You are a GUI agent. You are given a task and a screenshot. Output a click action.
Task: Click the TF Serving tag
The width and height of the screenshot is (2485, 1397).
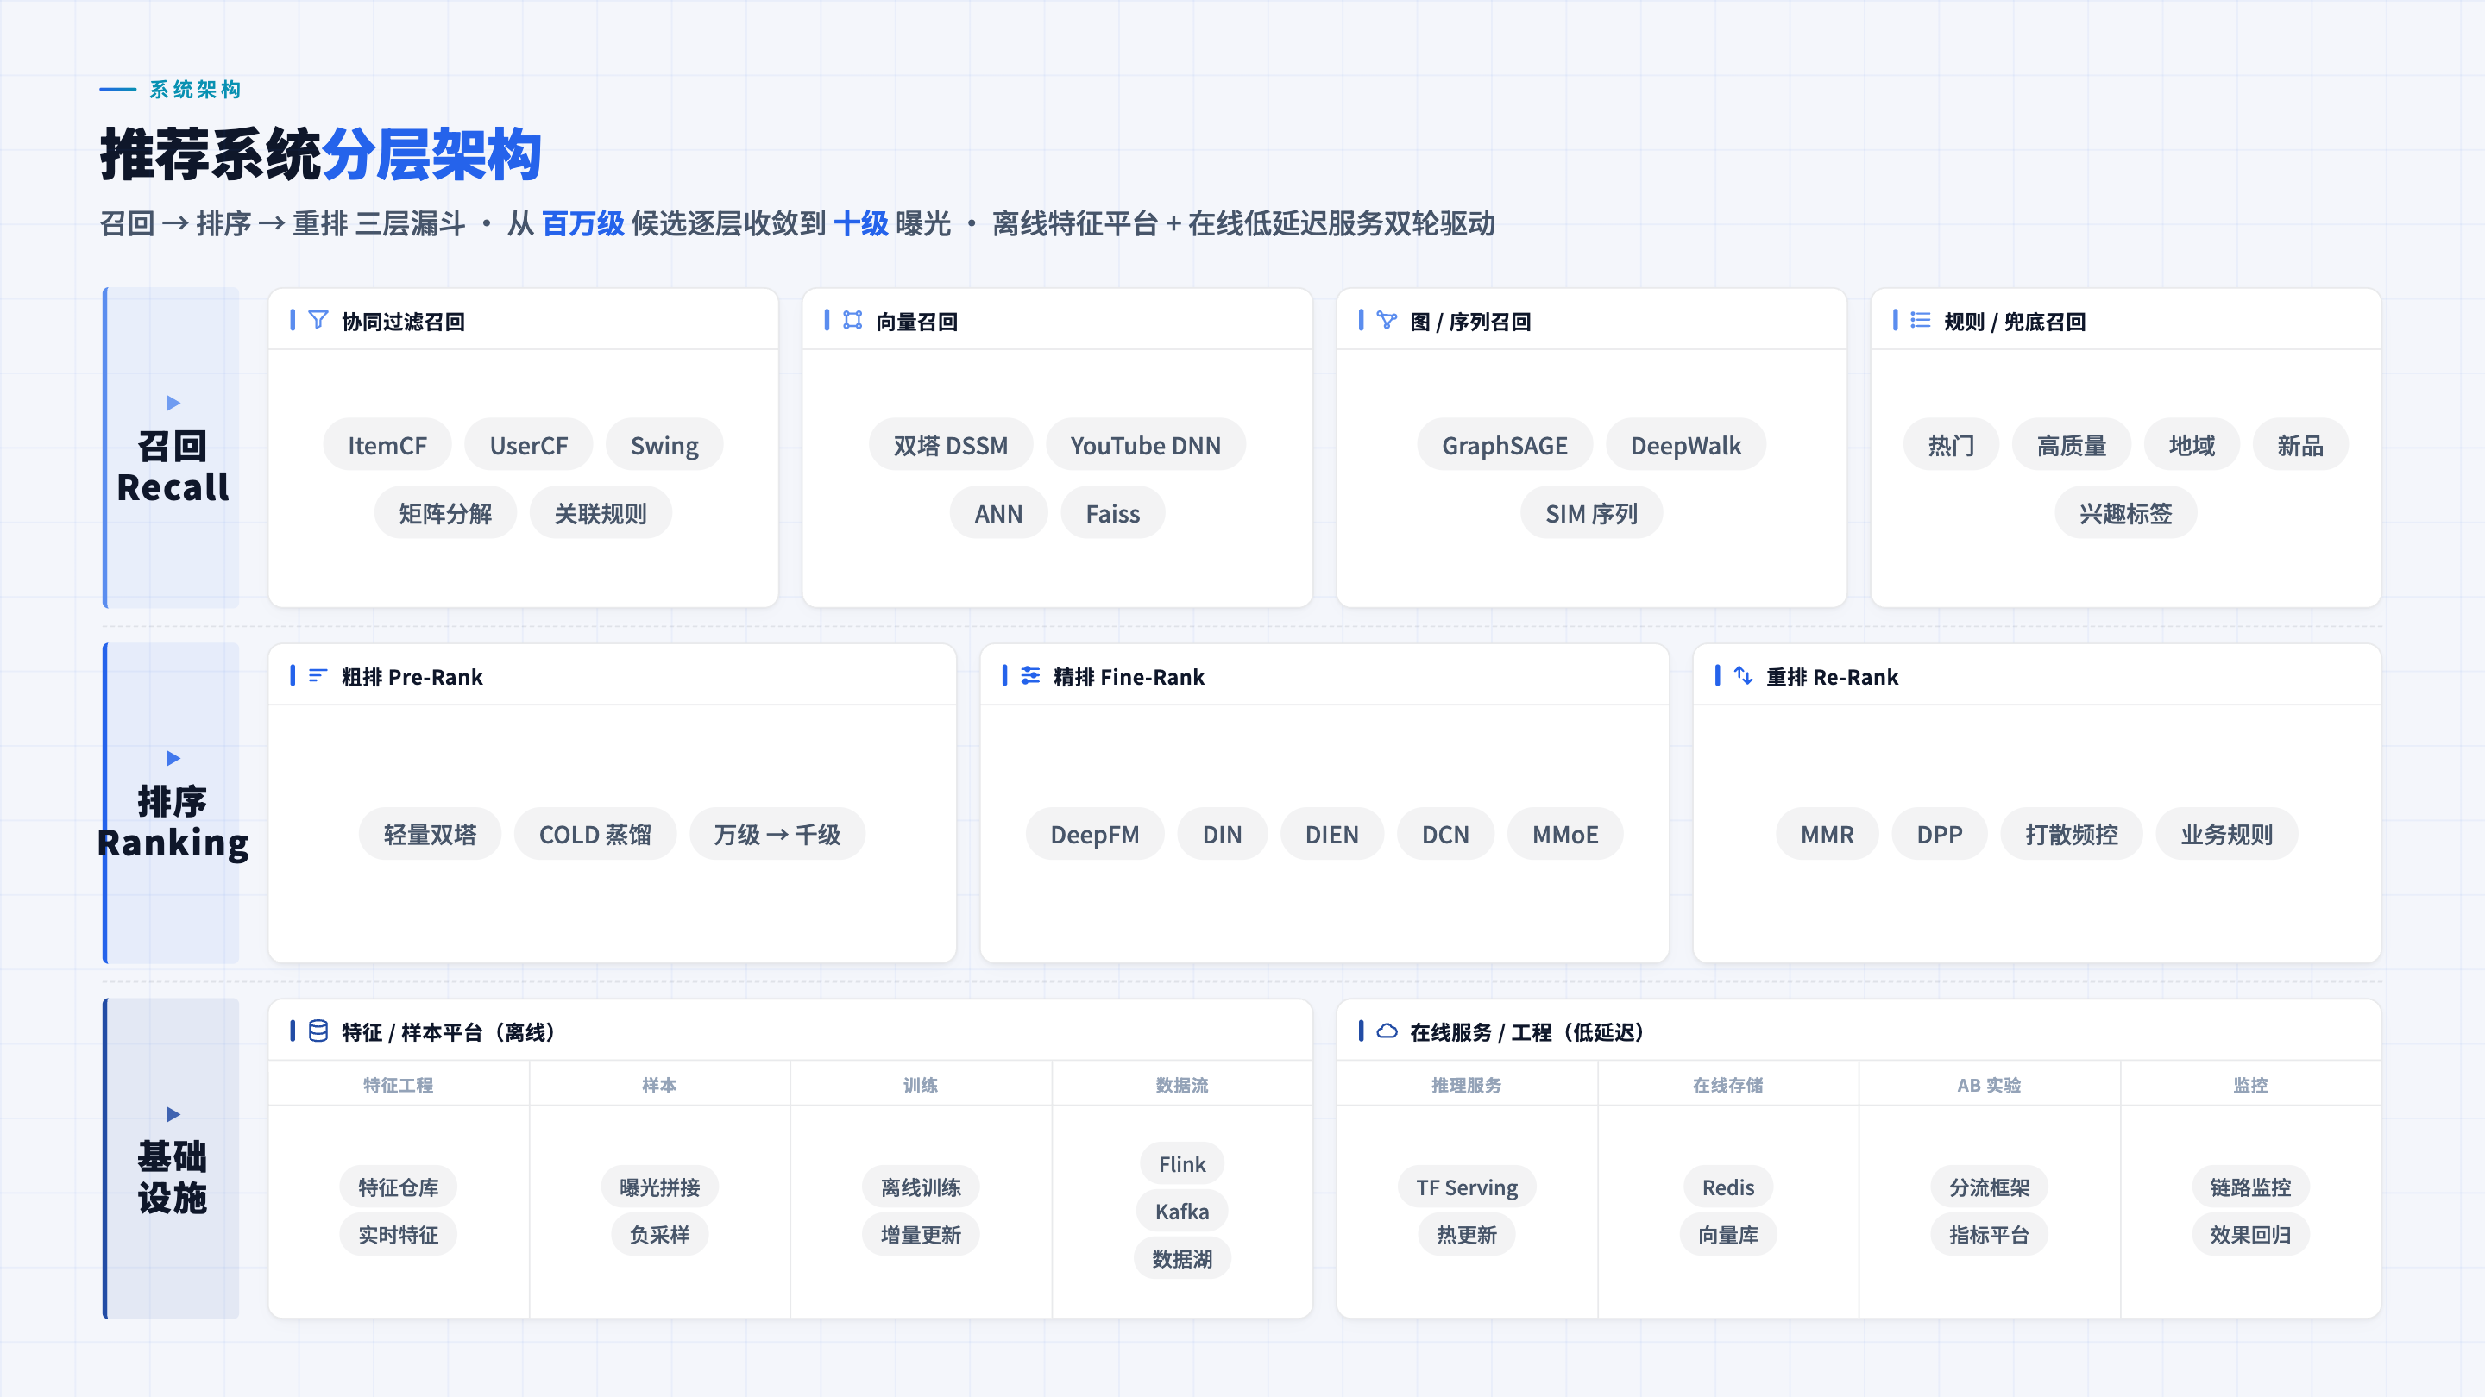(x=1467, y=1187)
